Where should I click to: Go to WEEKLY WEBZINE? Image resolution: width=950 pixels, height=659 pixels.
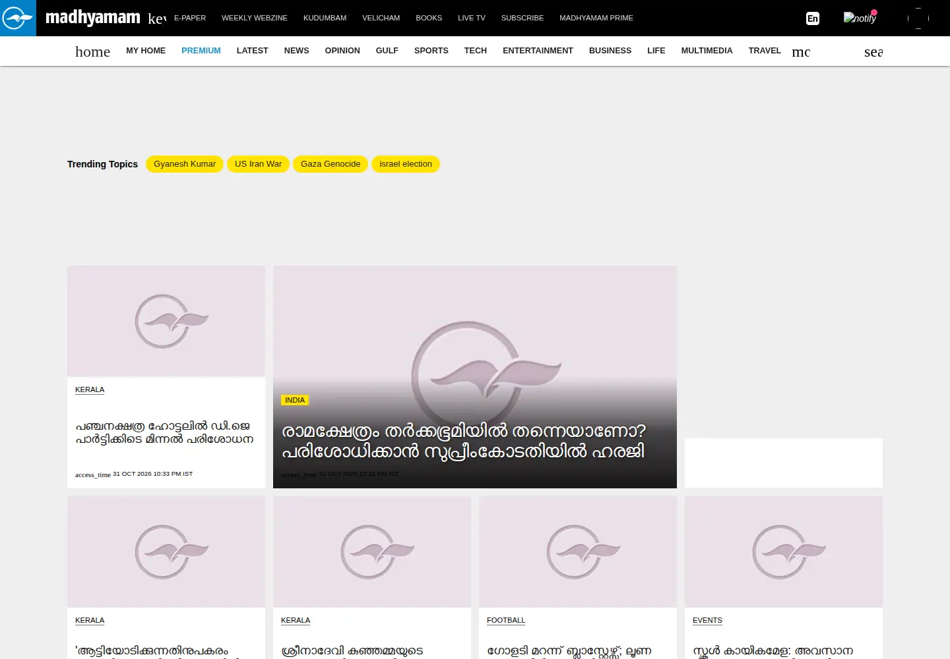255,18
